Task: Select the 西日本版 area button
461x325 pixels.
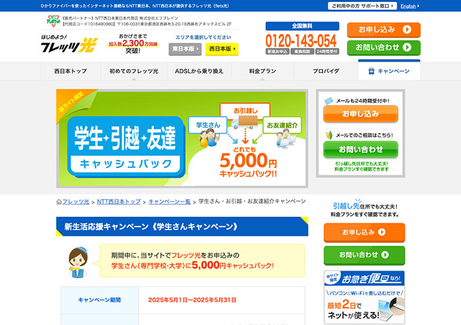Action: coord(222,49)
